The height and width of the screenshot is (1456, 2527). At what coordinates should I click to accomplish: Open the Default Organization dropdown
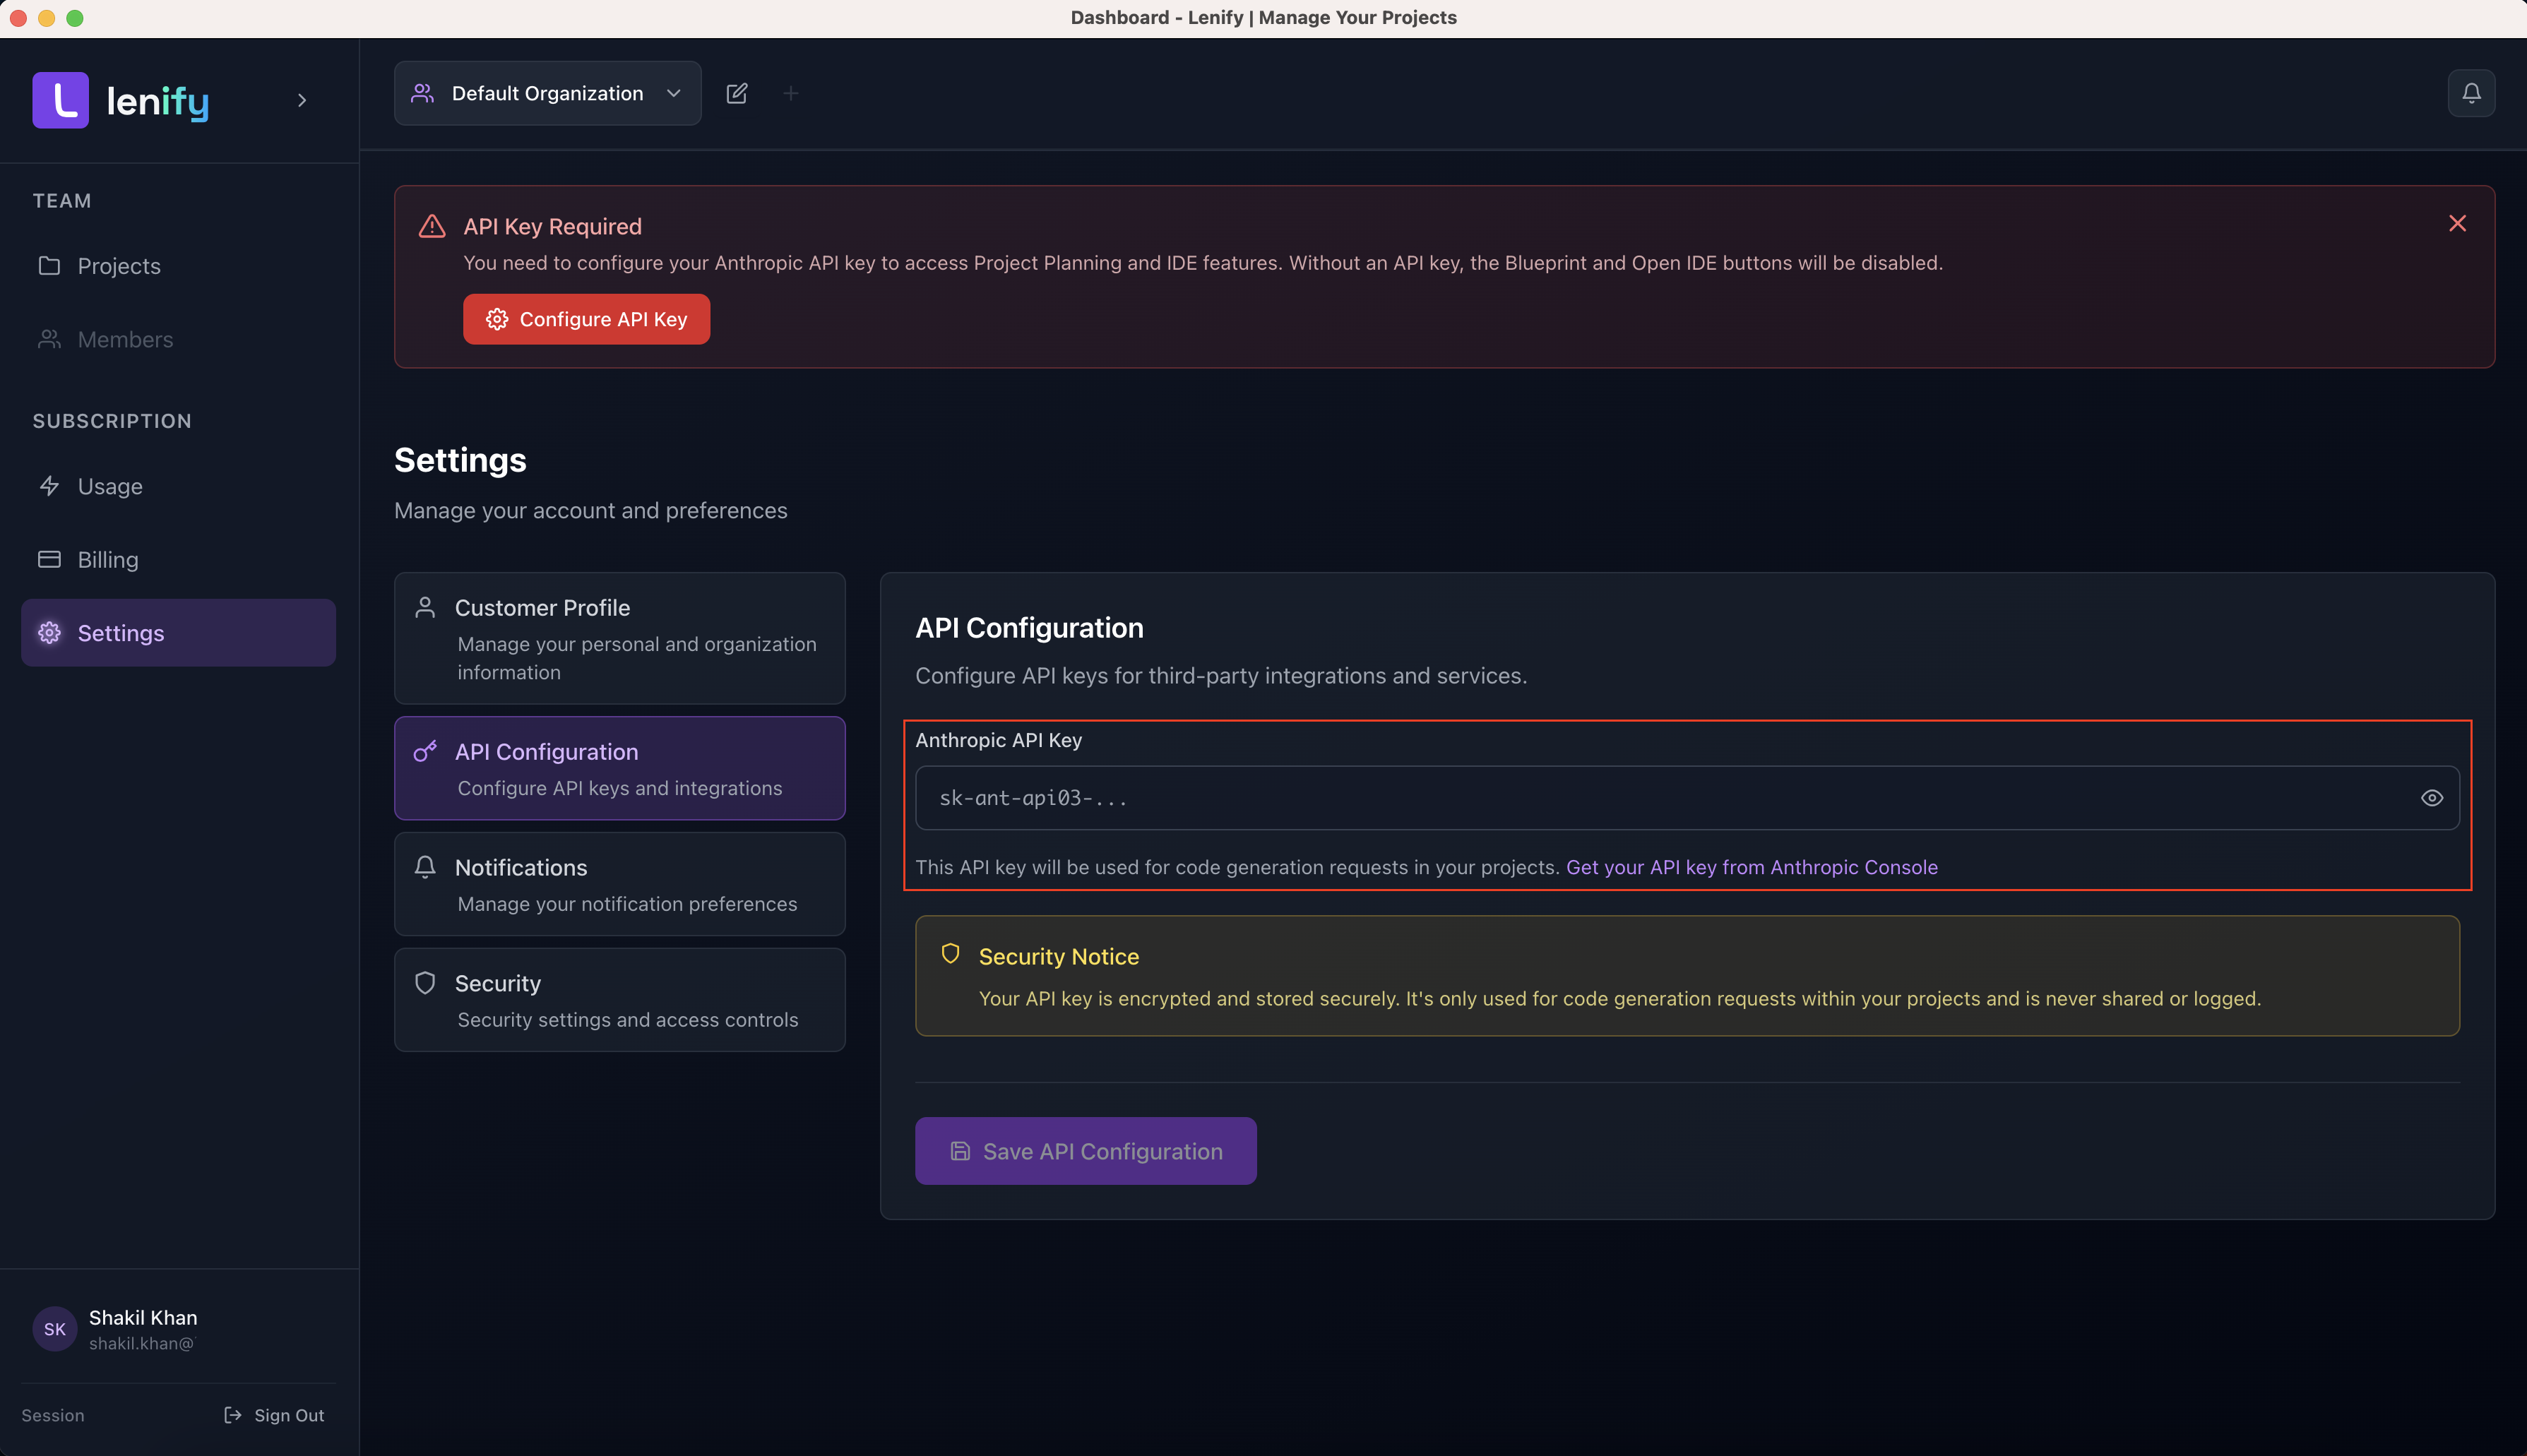tap(547, 92)
